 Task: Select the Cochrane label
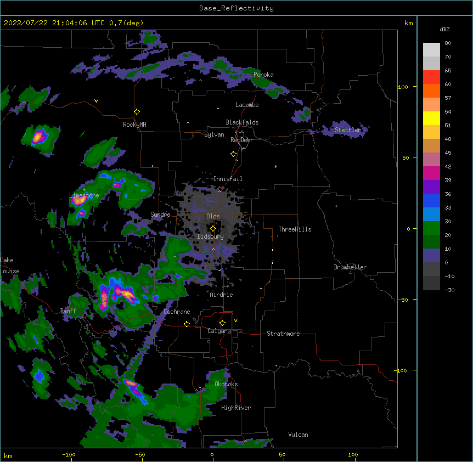coord(177,312)
